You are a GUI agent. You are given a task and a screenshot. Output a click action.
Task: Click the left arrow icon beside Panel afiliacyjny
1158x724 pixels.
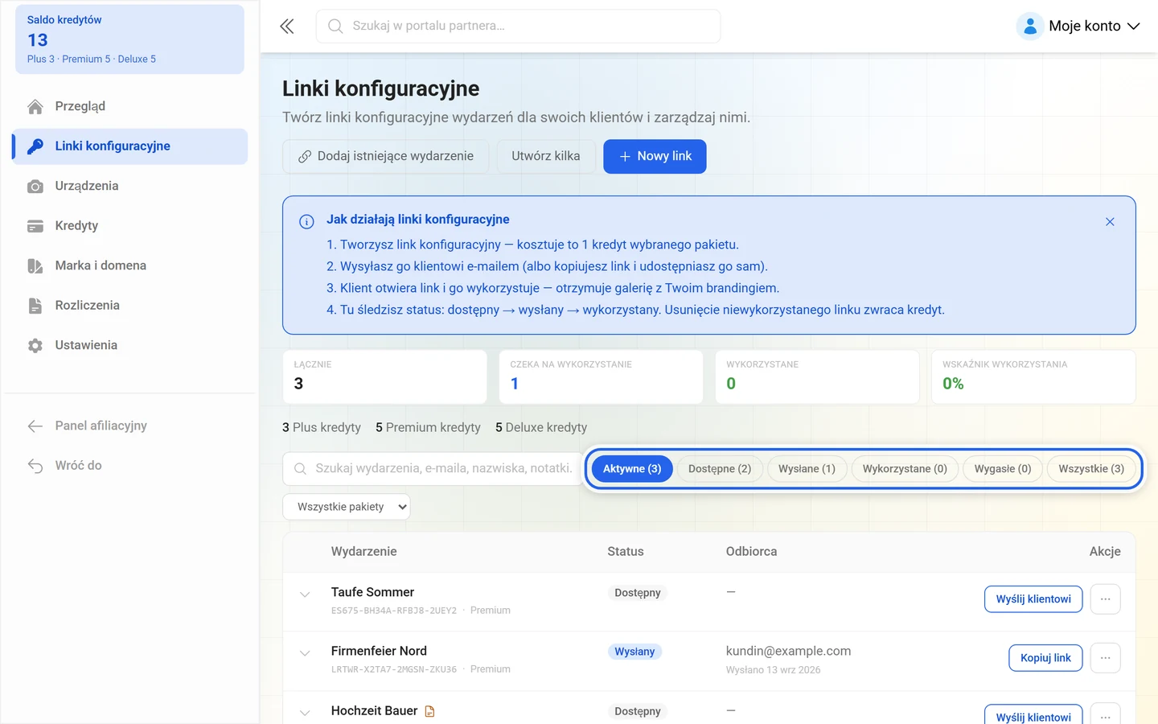35,426
